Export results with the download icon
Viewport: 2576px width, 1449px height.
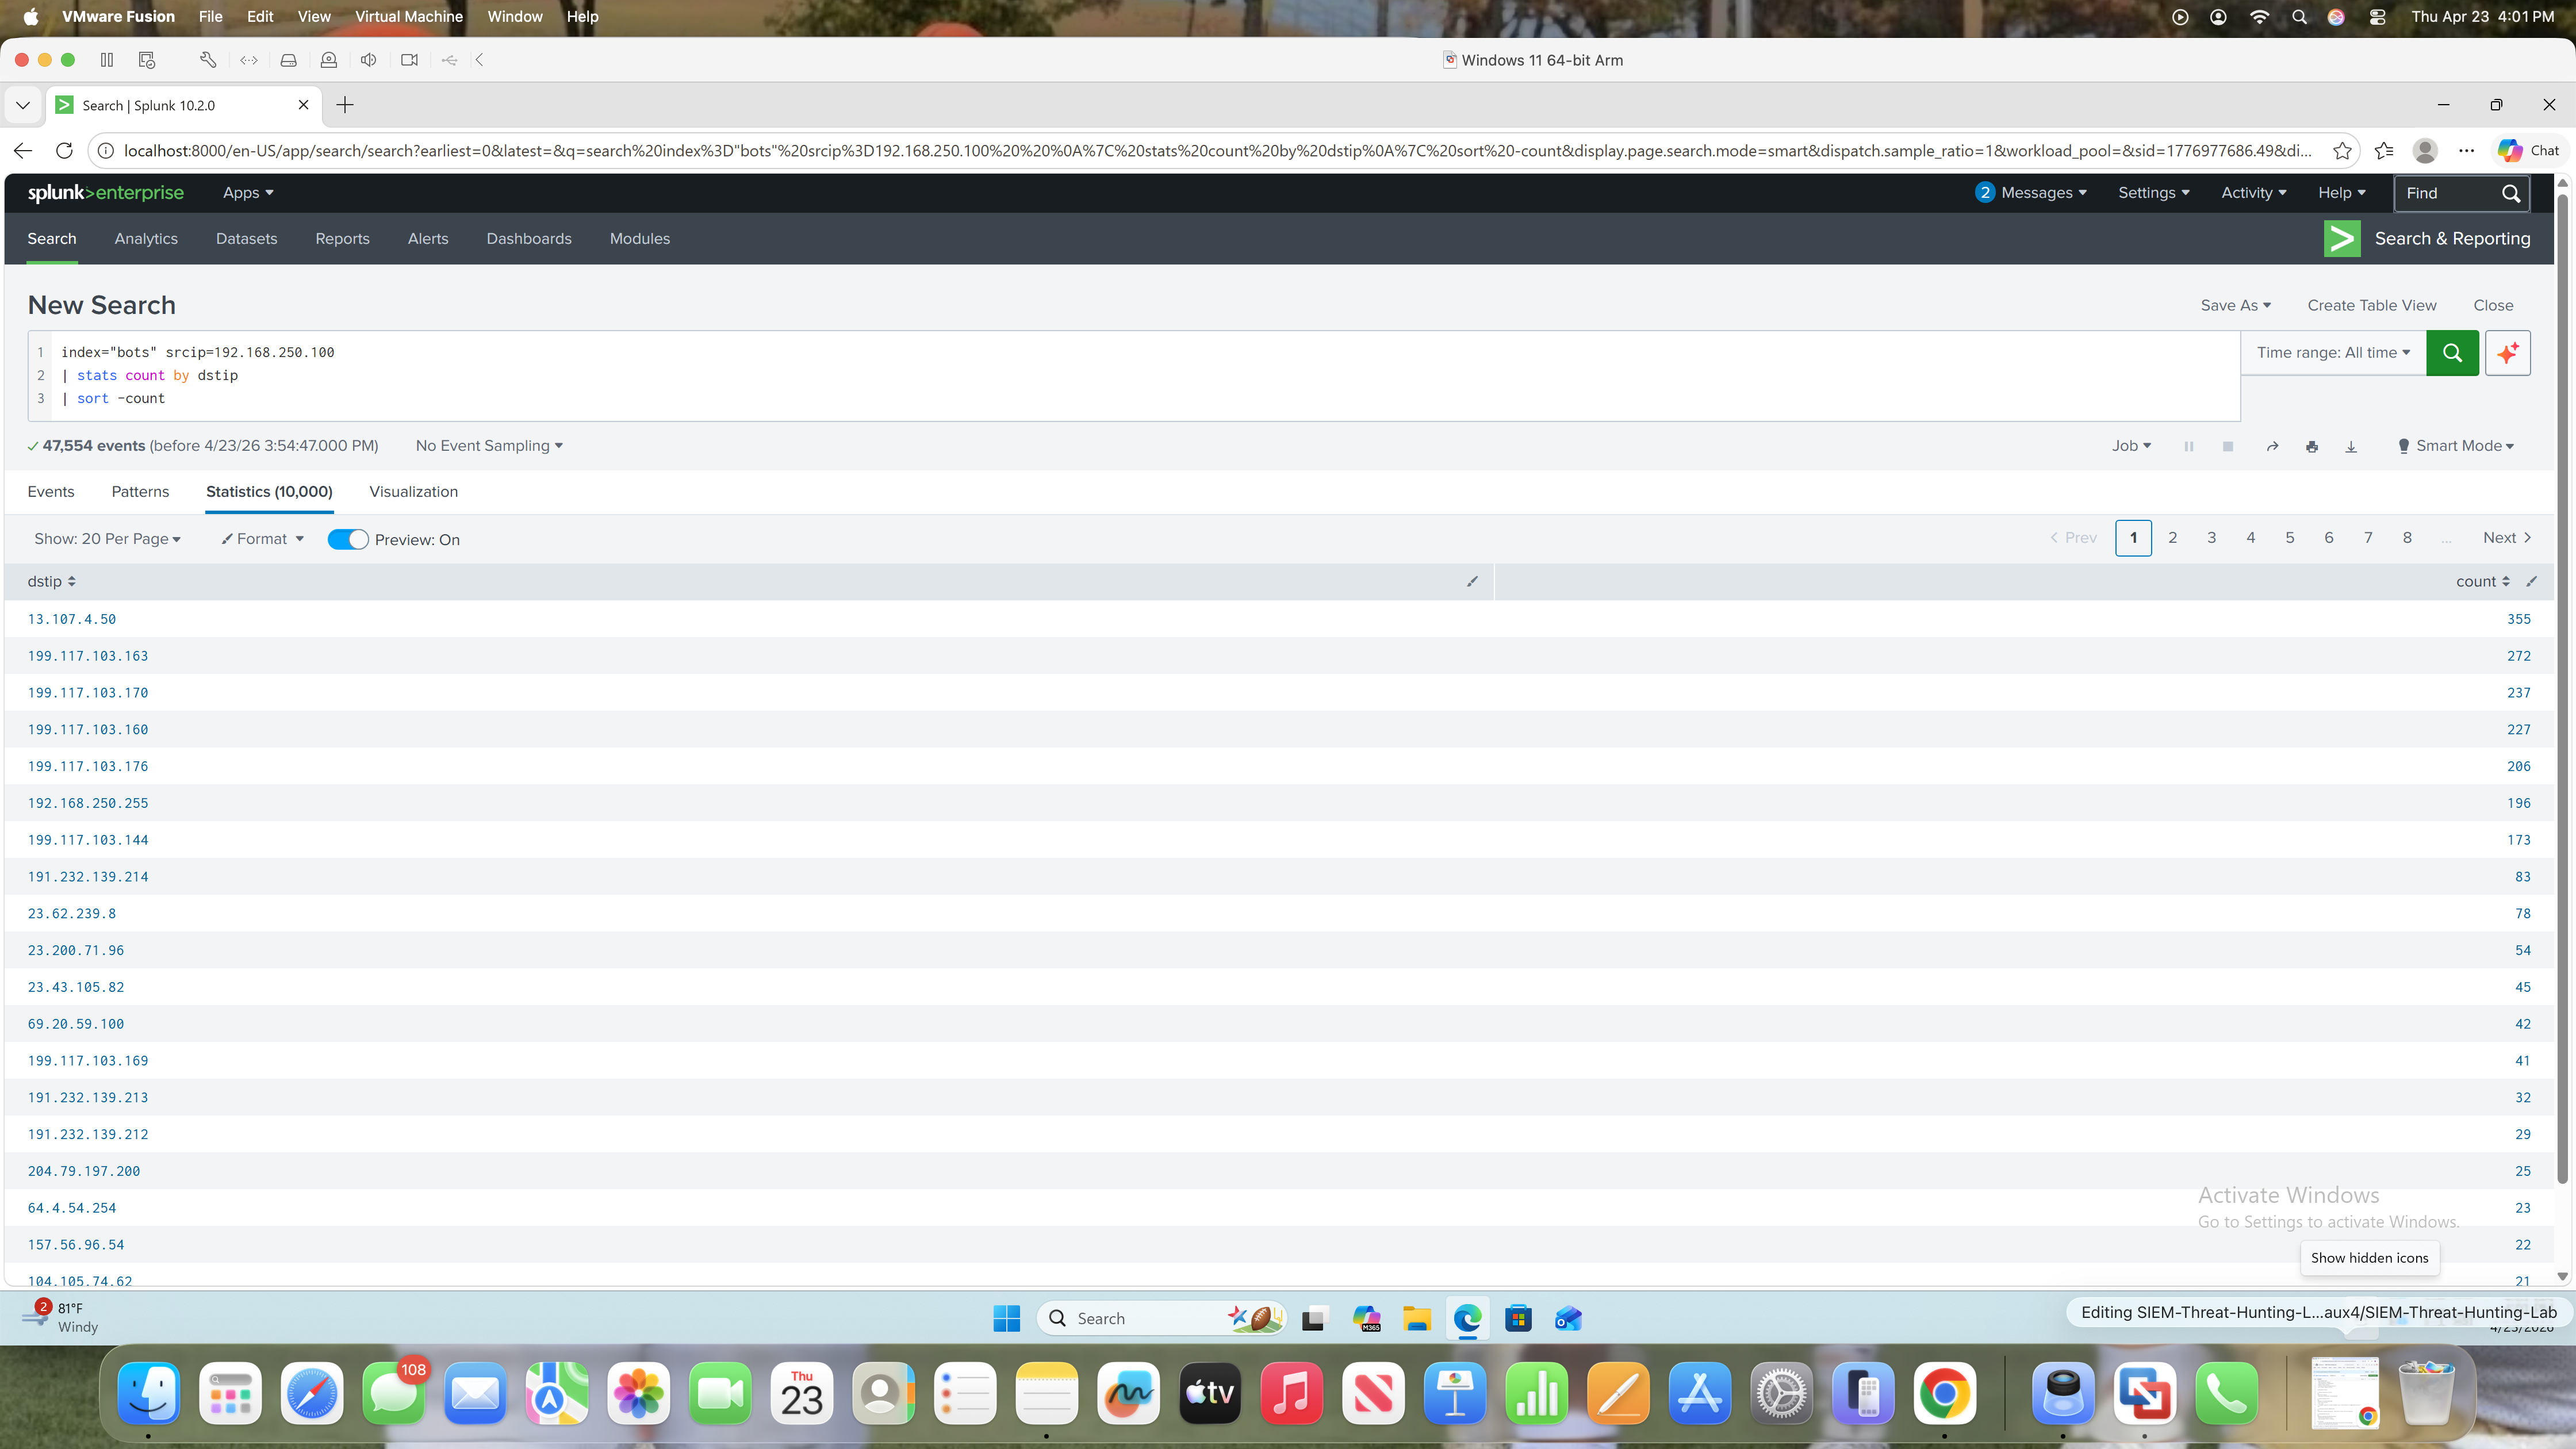[x=2351, y=446]
